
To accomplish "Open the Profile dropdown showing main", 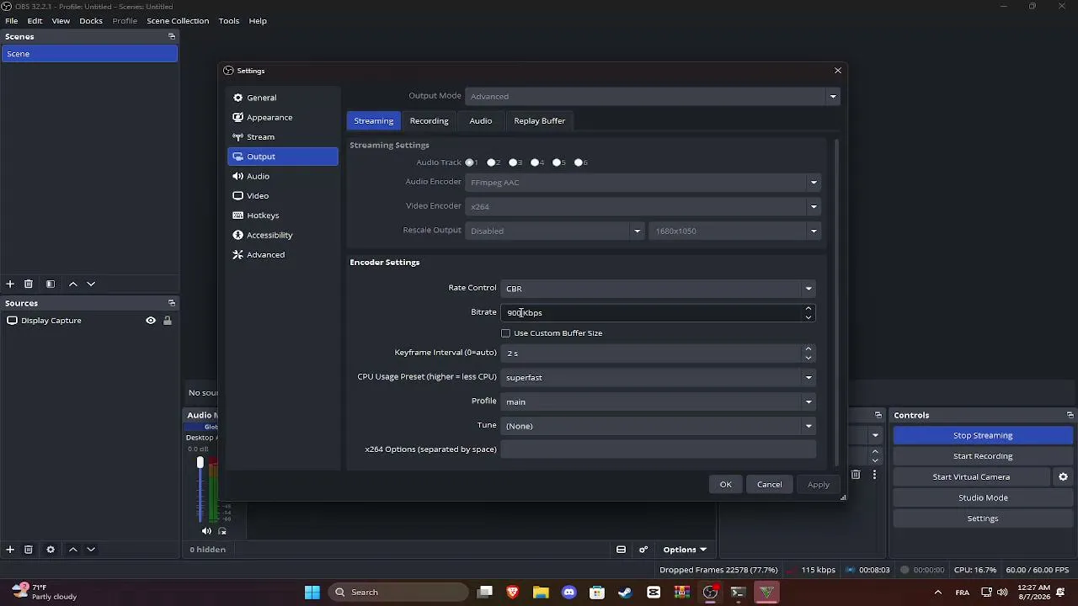I will 658,401.
